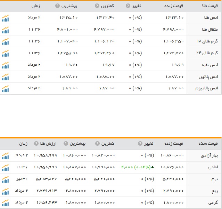Click help icon beside تغییر in coin table
Image resolution: width=222 pixels, height=209 pixels.
pos(140,144)
